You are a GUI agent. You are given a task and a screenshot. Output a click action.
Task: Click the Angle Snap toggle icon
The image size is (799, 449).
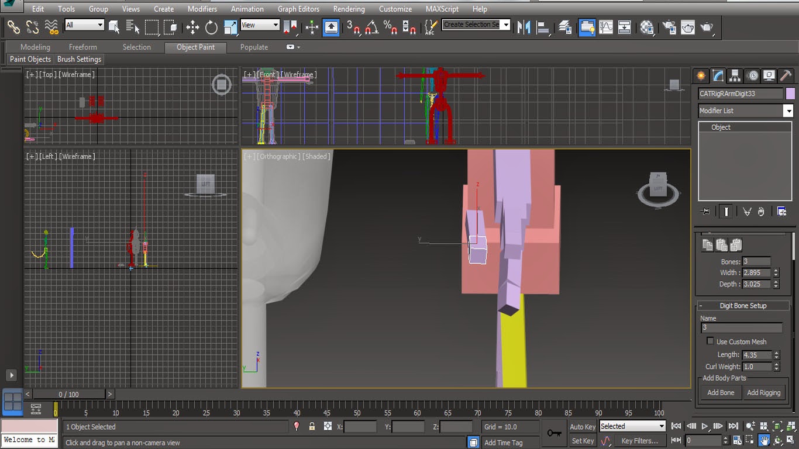371,27
